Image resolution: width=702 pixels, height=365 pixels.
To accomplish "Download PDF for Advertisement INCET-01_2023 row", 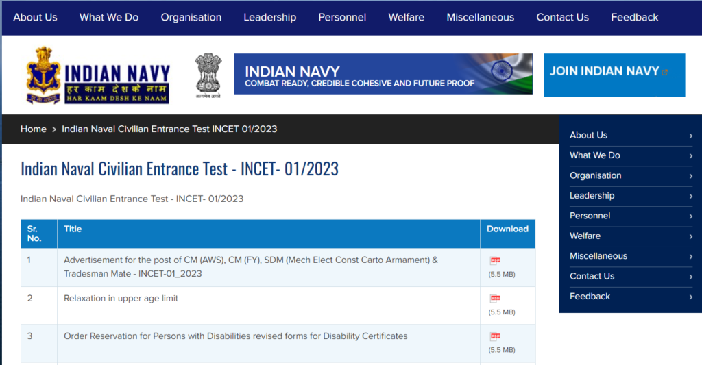I will pyautogui.click(x=495, y=260).
